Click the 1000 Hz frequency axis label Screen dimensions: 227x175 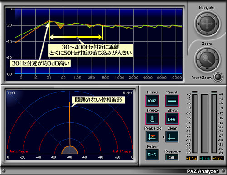[x=119, y=78]
